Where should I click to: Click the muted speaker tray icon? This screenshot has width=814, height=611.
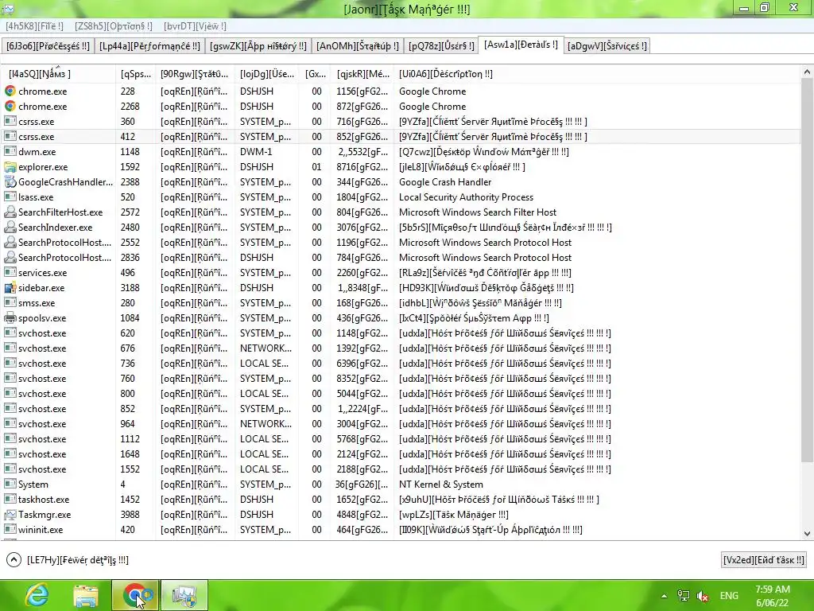click(703, 596)
